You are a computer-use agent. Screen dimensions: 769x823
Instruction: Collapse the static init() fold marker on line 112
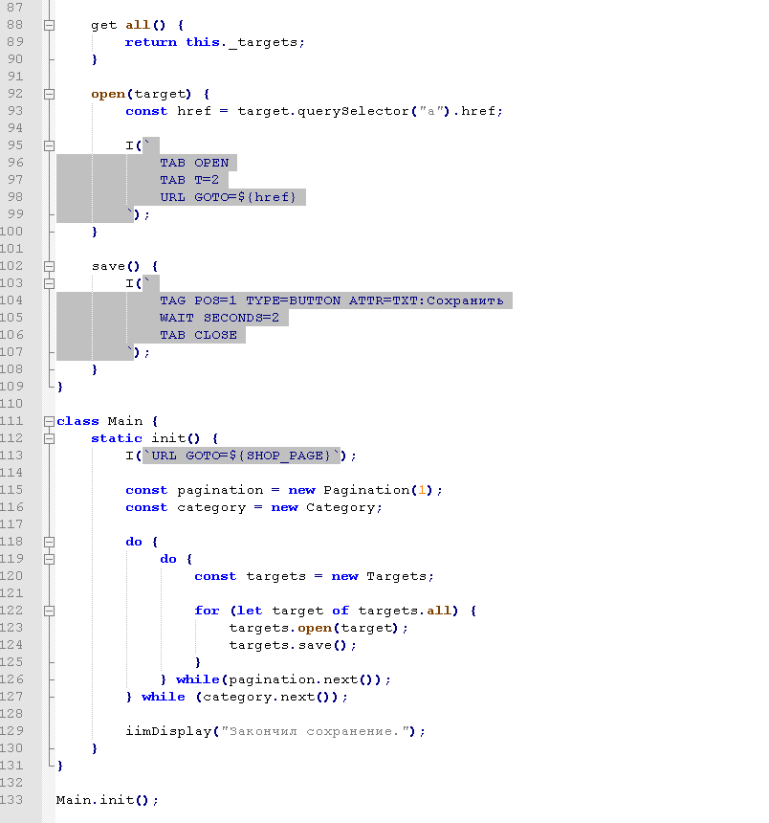pyautogui.click(x=49, y=438)
